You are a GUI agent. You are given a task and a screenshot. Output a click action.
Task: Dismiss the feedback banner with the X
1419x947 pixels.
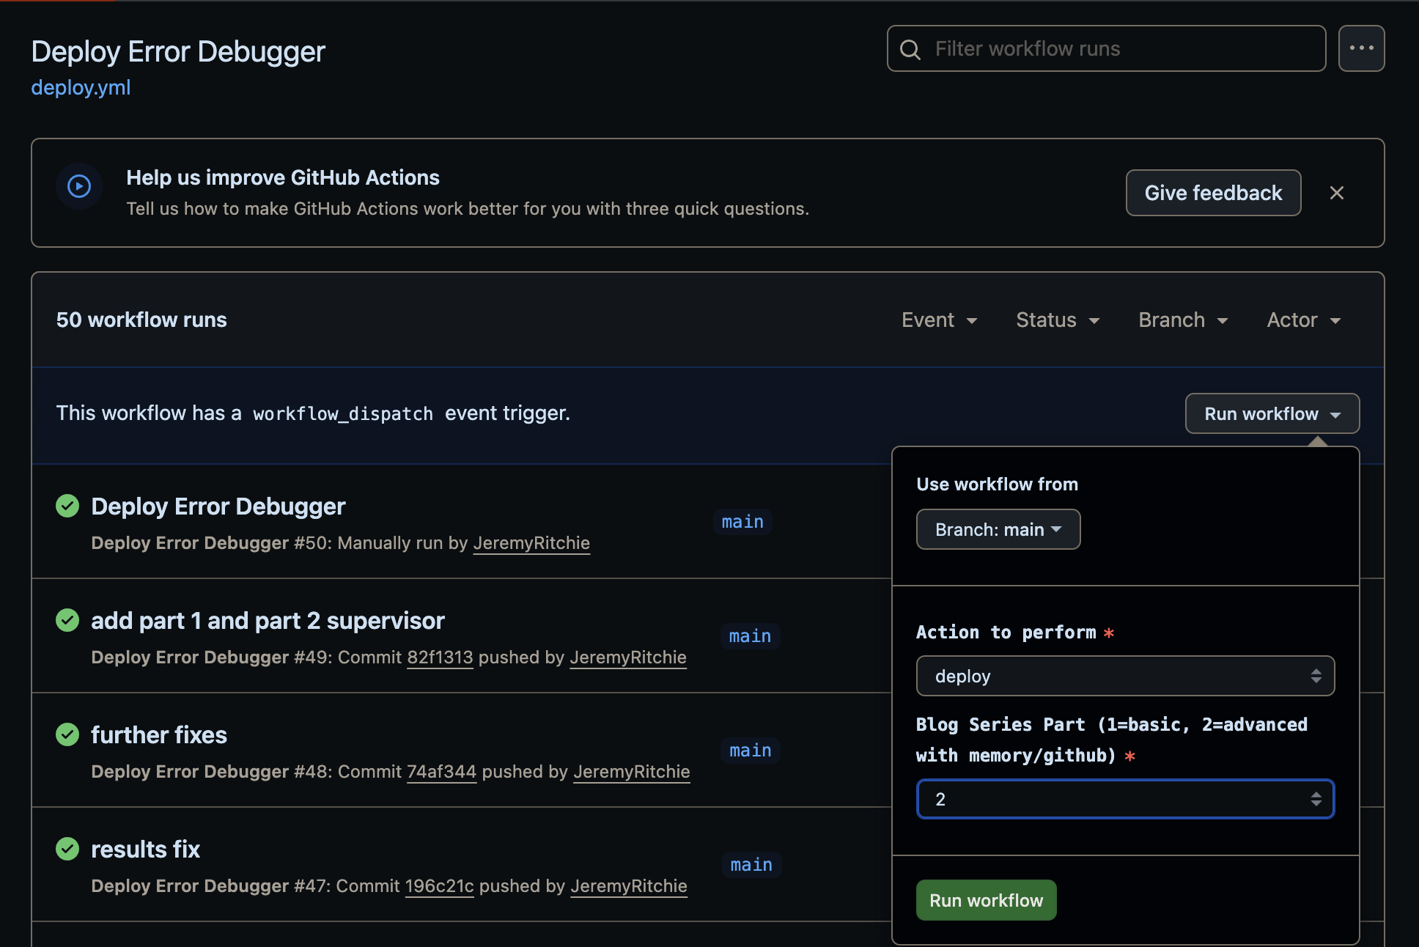1337,193
